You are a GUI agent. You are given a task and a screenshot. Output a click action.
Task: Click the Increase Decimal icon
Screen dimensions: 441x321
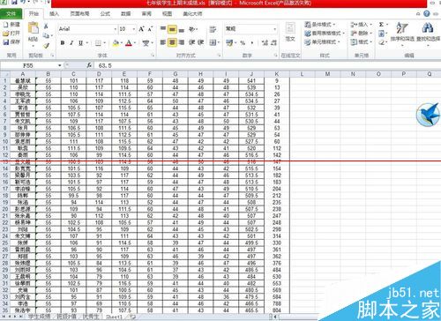tap(265, 43)
